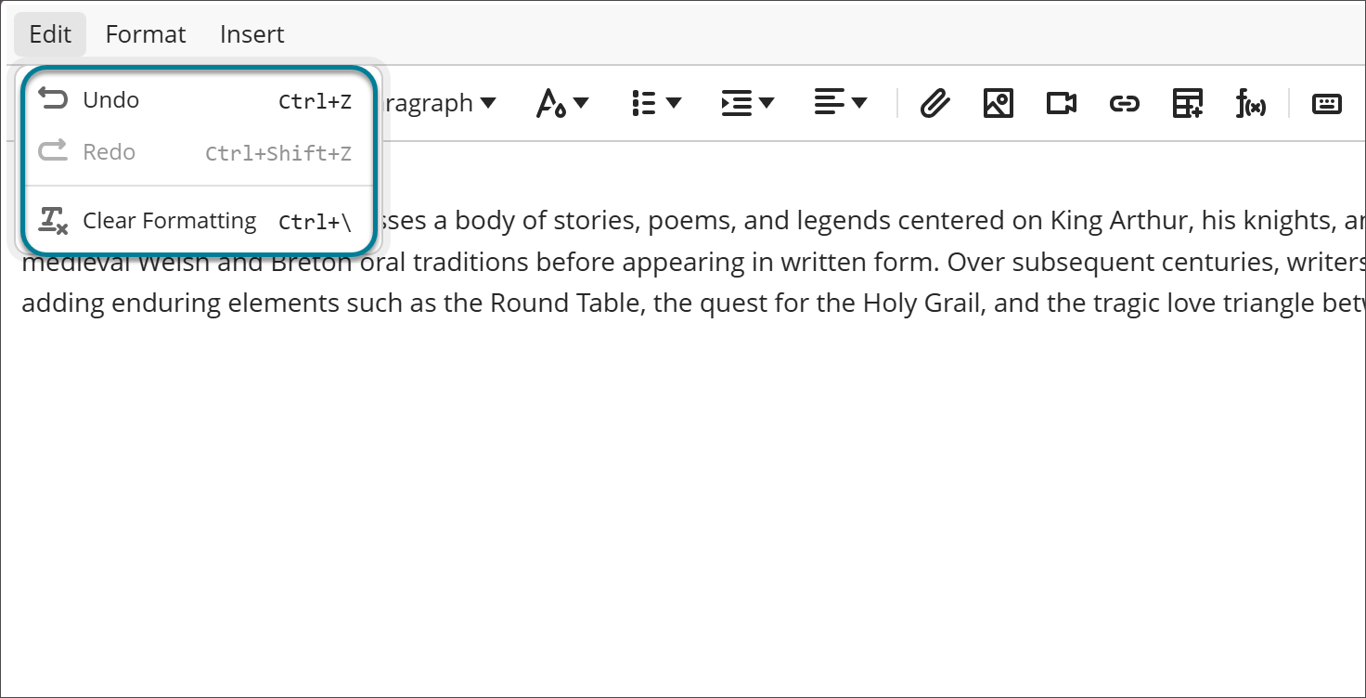Insert a hyperlink with the link icon
This screenshot has width=1366, height=698.
pos(1125,103)
